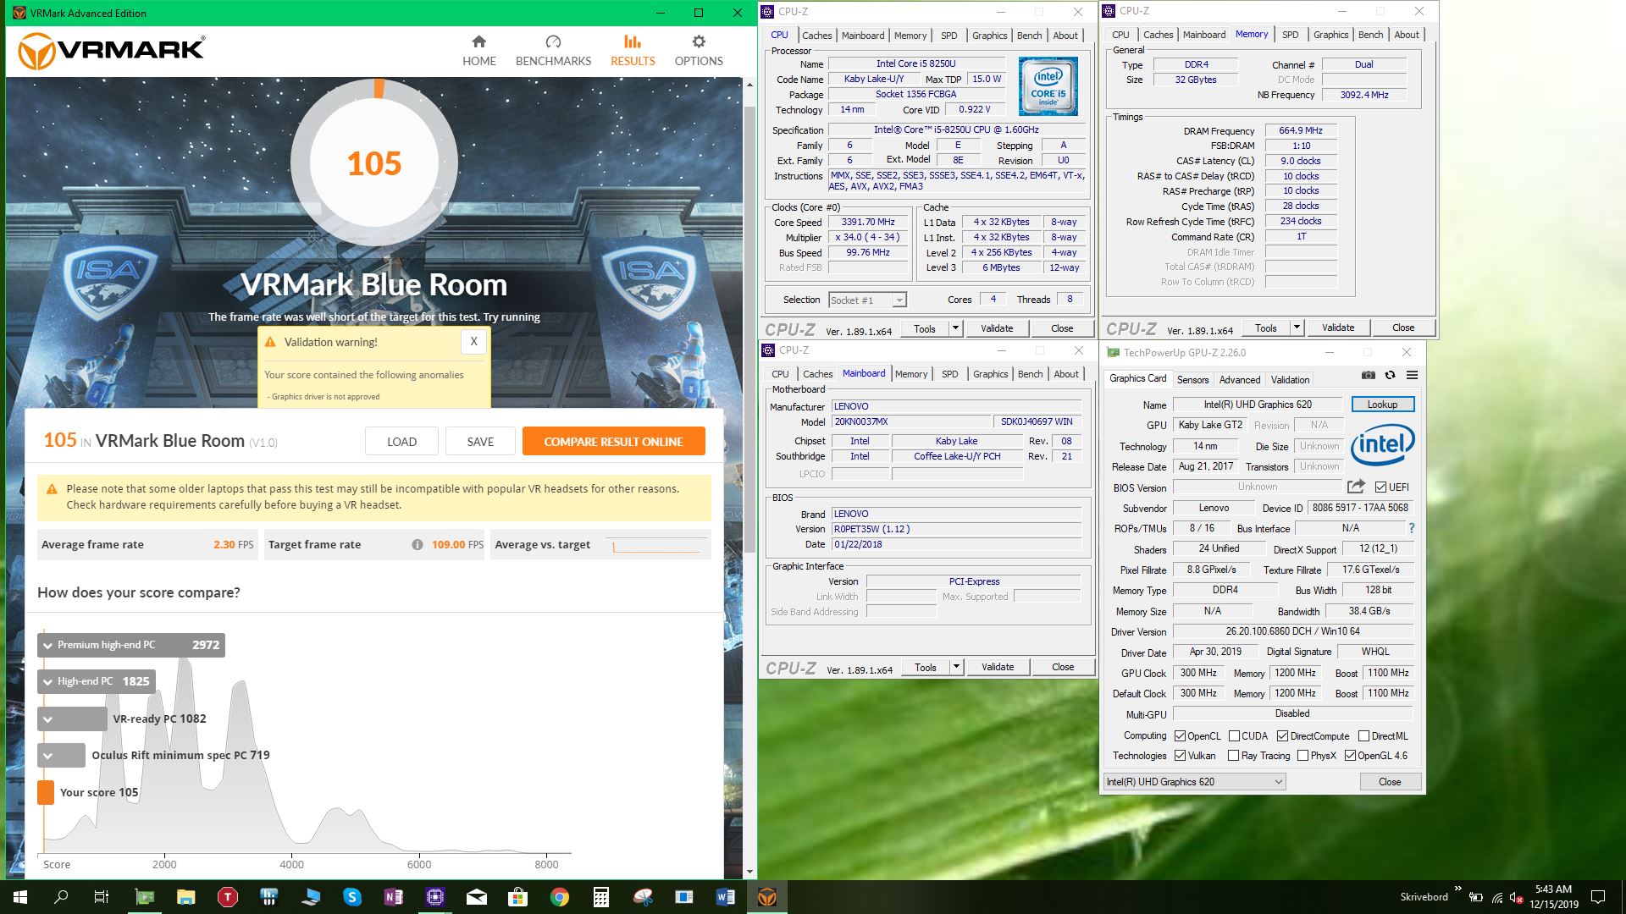
Task: Open the Benchmarks section in VRMark
Action: (553, 51)
